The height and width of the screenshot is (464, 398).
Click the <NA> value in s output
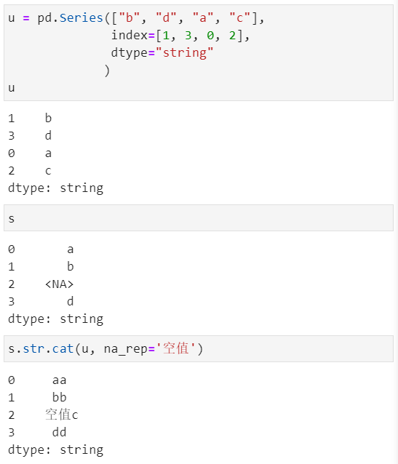tap(59, 284)
